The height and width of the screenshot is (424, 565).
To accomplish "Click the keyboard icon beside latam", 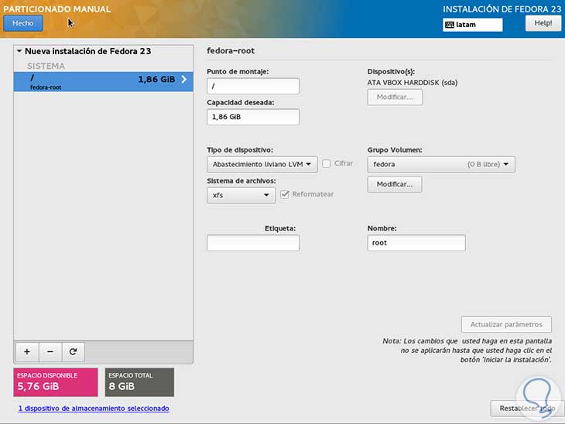I will (450, 25).
